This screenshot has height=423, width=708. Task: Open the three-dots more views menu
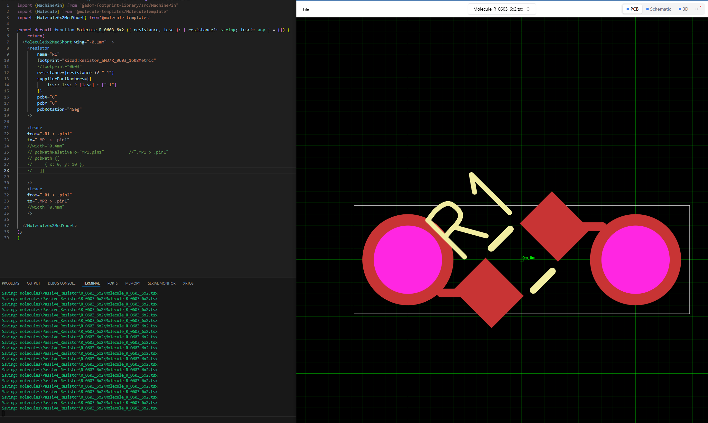click(697, 9)
